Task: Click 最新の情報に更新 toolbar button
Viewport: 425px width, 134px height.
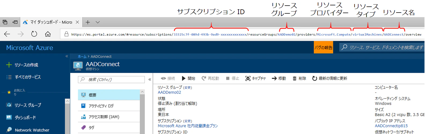Action: (329, 78)
